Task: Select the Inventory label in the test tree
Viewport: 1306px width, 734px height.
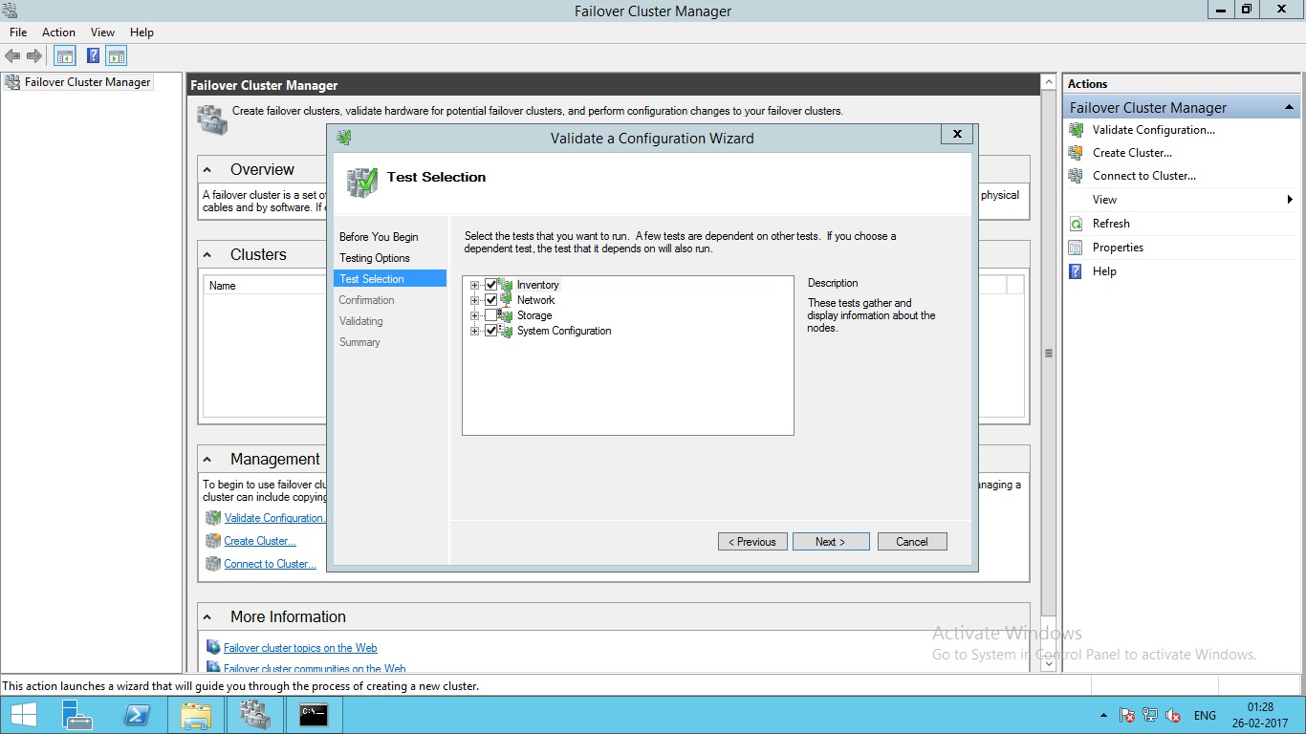Action: [537, 285]
